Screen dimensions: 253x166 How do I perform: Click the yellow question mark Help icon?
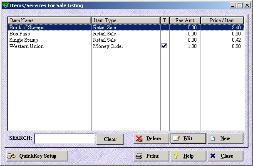[x=176, y=156]
